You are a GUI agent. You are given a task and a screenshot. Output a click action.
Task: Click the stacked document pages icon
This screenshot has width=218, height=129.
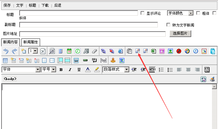coord(129,51)
